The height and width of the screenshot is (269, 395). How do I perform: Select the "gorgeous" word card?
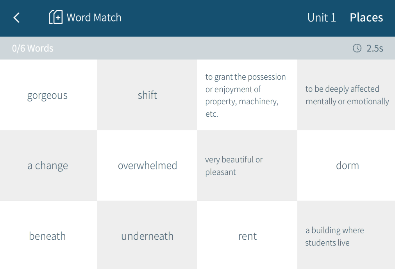48,95
